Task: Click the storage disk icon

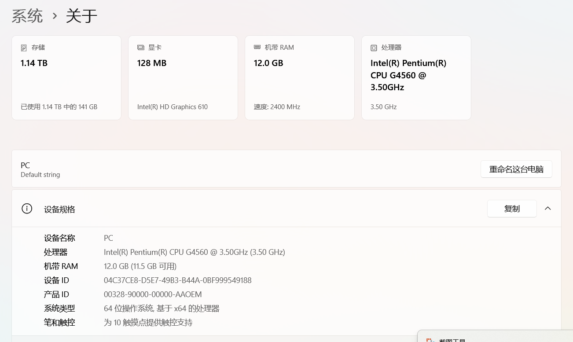Action: [x=24, y=48]
